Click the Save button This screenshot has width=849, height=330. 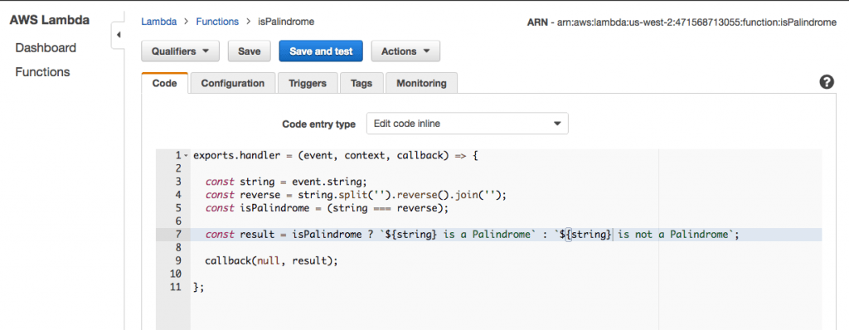click(249, 51)
